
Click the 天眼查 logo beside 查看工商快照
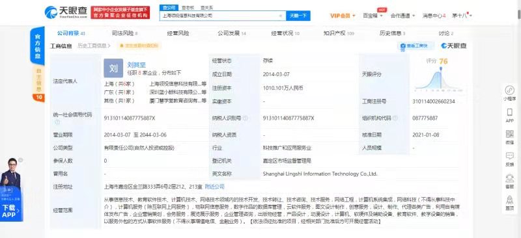coord(453,46)
